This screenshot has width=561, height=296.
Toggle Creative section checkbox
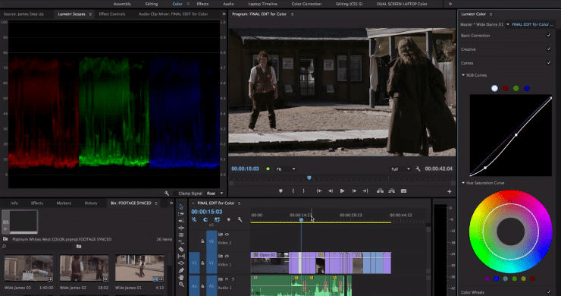(x=549, y=49)
